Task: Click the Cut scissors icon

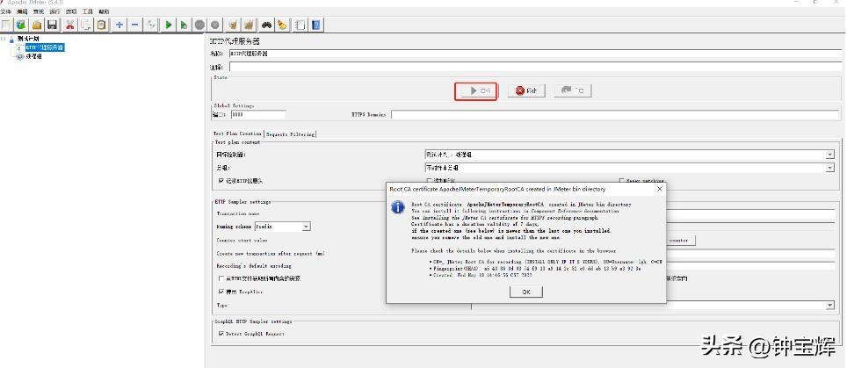Action: 69,25
